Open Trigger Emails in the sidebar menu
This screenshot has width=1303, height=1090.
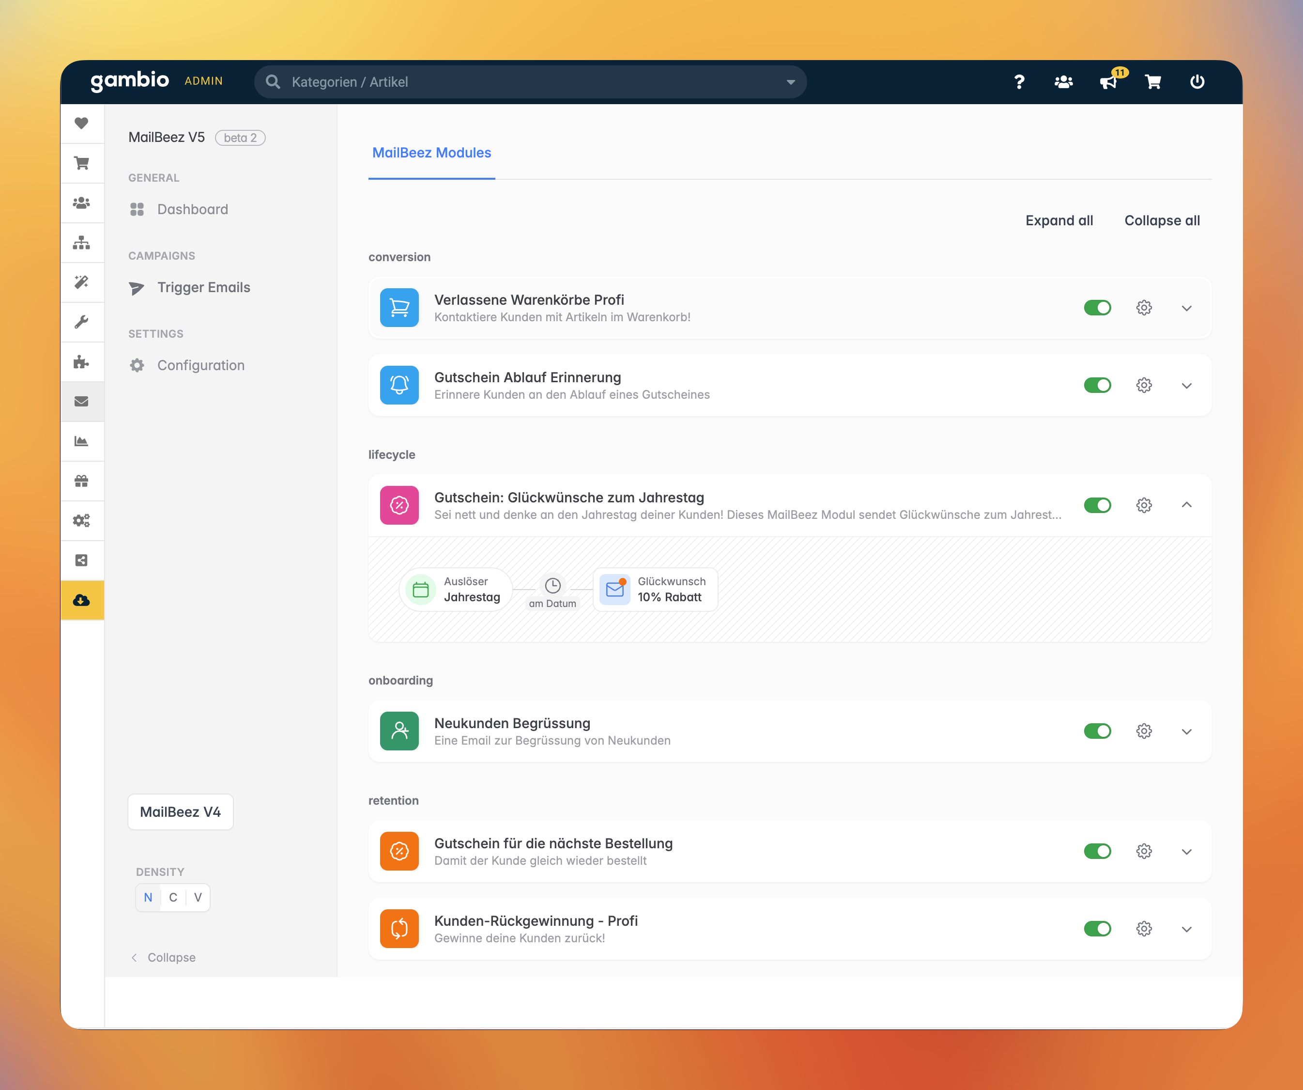(x=203, y=287)
